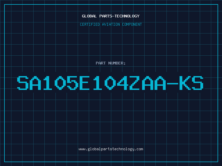222x166 pixels.
Task: Open the www.globalpartstechnology.com link
Action: [111, 149]
